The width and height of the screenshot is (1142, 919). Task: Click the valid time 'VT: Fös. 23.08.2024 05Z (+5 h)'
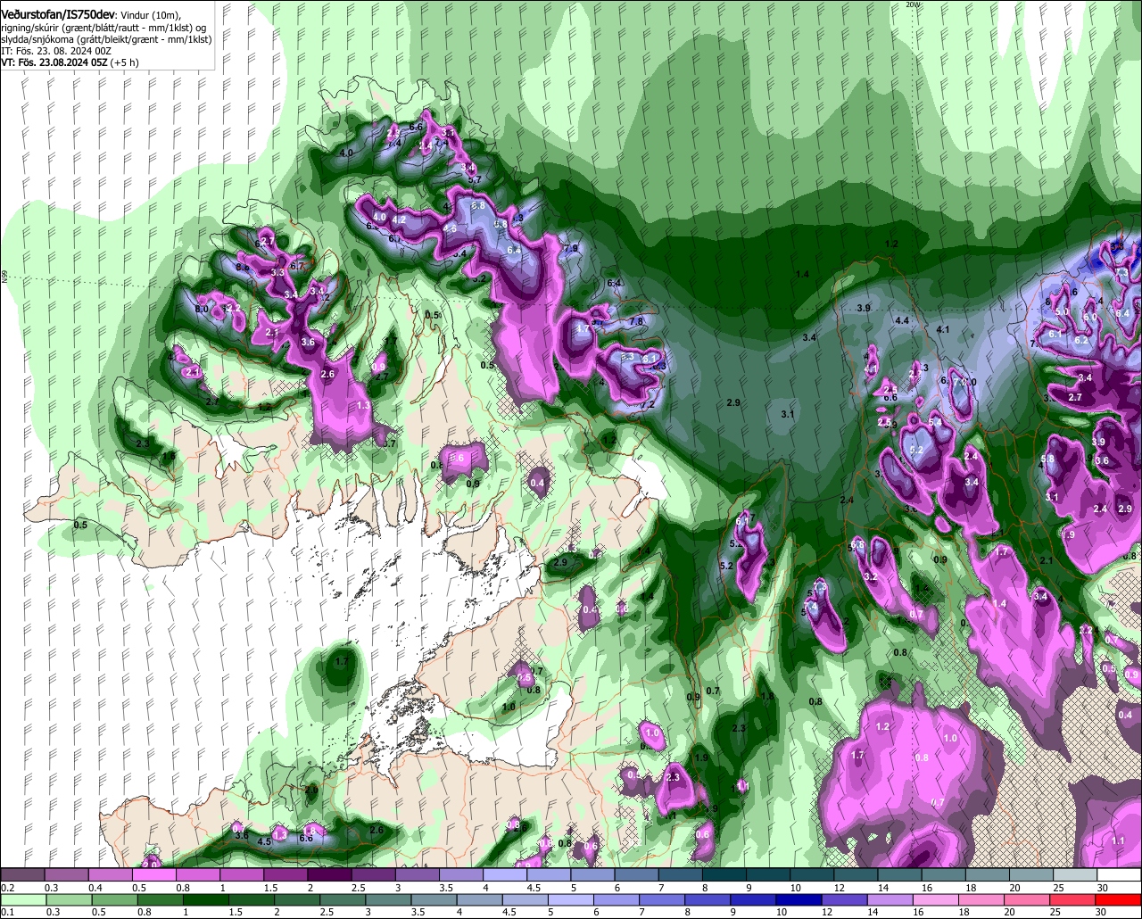pyautogui.click(x=70, y=64)
